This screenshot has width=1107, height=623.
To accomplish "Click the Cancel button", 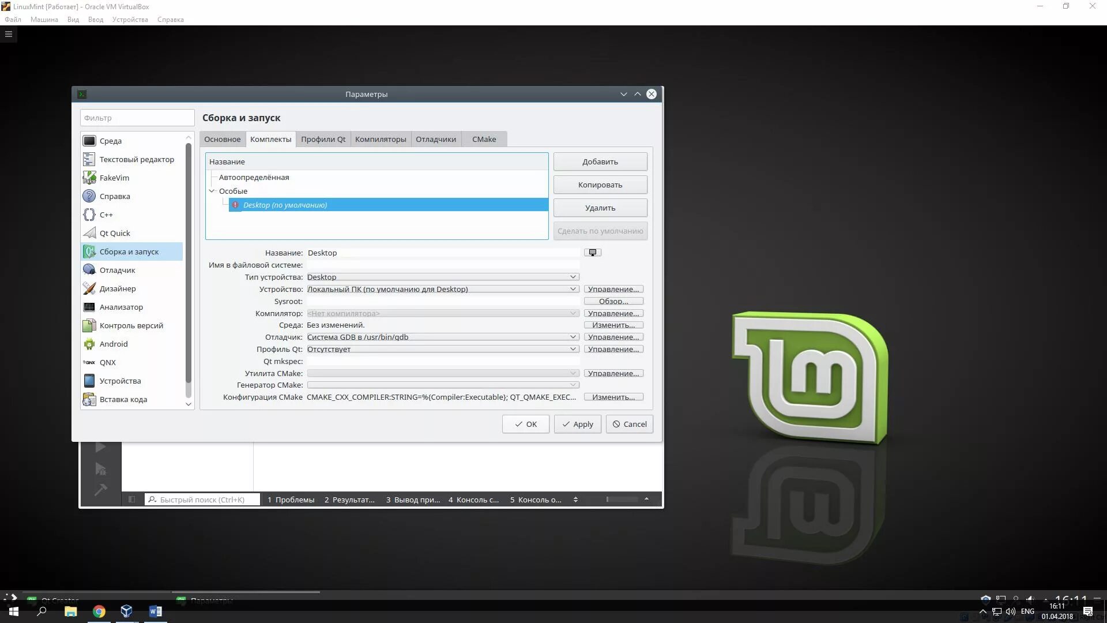I will [629, 424].
